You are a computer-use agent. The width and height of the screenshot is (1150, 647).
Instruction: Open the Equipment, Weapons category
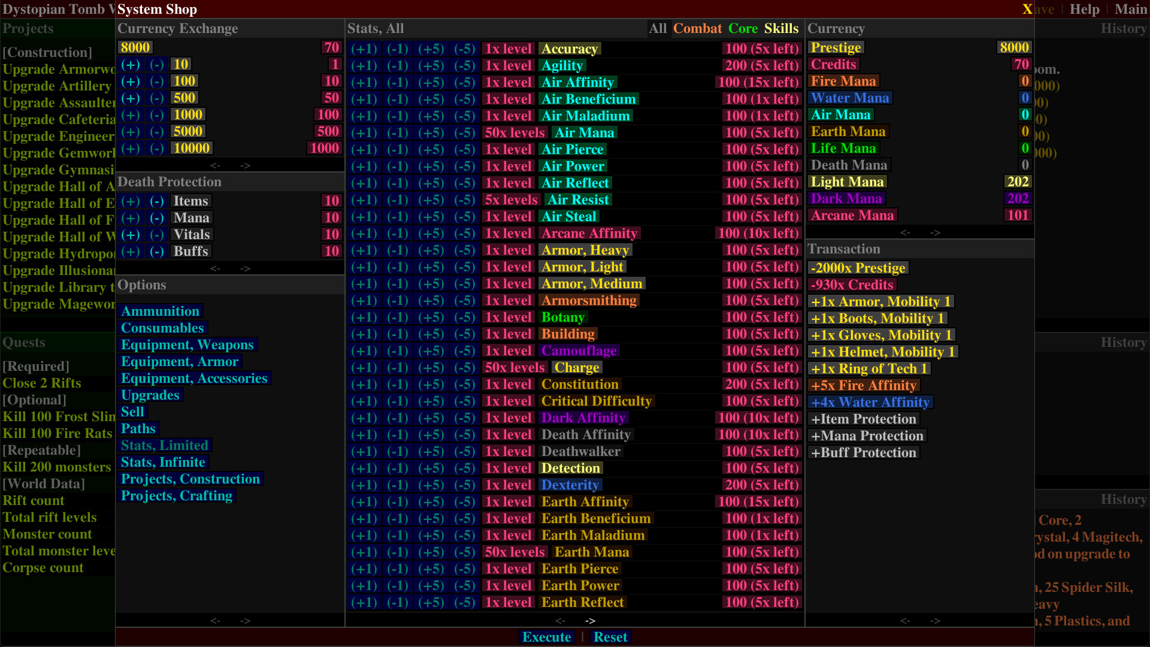click(187, 344)
